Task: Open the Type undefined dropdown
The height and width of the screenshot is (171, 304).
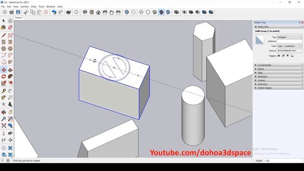Action: [x=289, y=46]
